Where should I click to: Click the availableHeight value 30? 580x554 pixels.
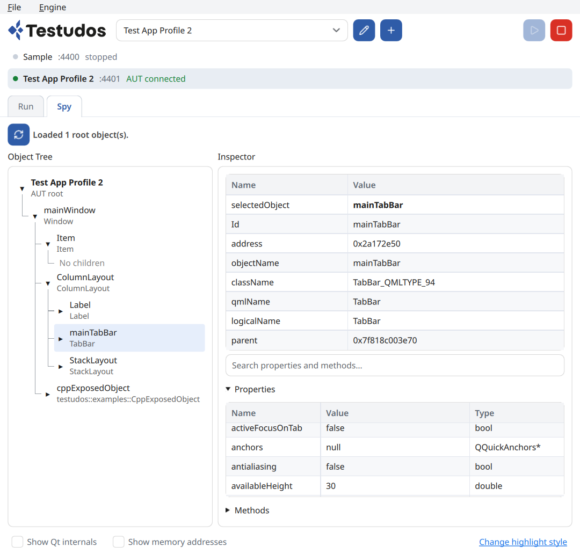click(331, 486)
